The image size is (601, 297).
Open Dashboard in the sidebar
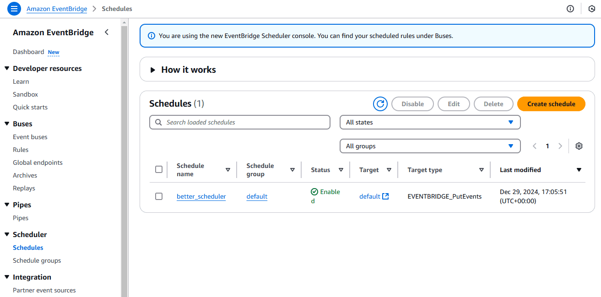[x=28, y=52]
